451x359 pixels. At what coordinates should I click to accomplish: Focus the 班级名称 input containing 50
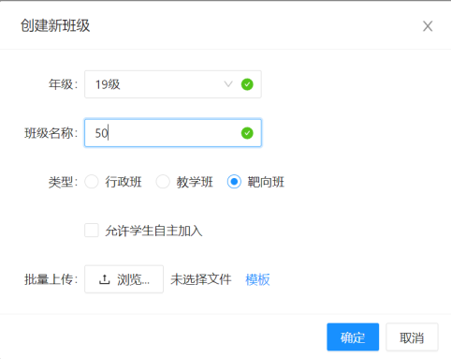coord(173,133)
